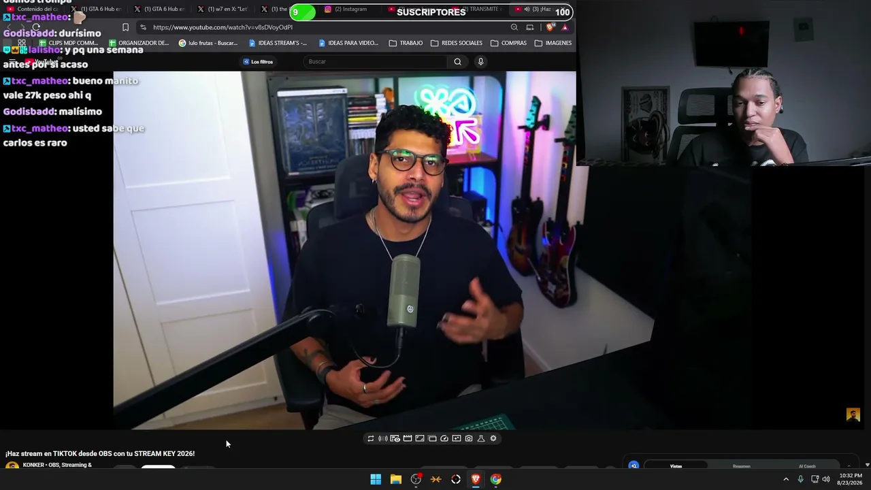Click the avatar thumbnail at video's bottom right
871x490 pixels.
tap(853, 415)
